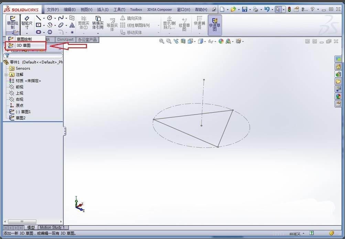
Task: Open the Line tool dropdown arrow
Action: tap(44, 18)
